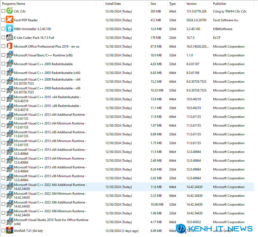Check Visual Studio 2010 Tools for Office checkbox
This screenshot has width=258, height=237.
[x=3, y=222]
